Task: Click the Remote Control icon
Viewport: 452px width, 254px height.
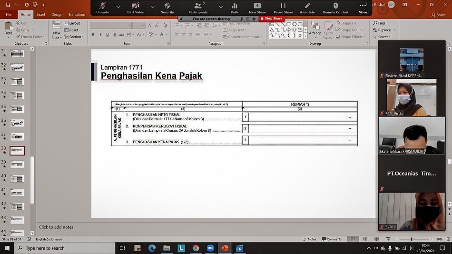Action: [x=335, y=8]
